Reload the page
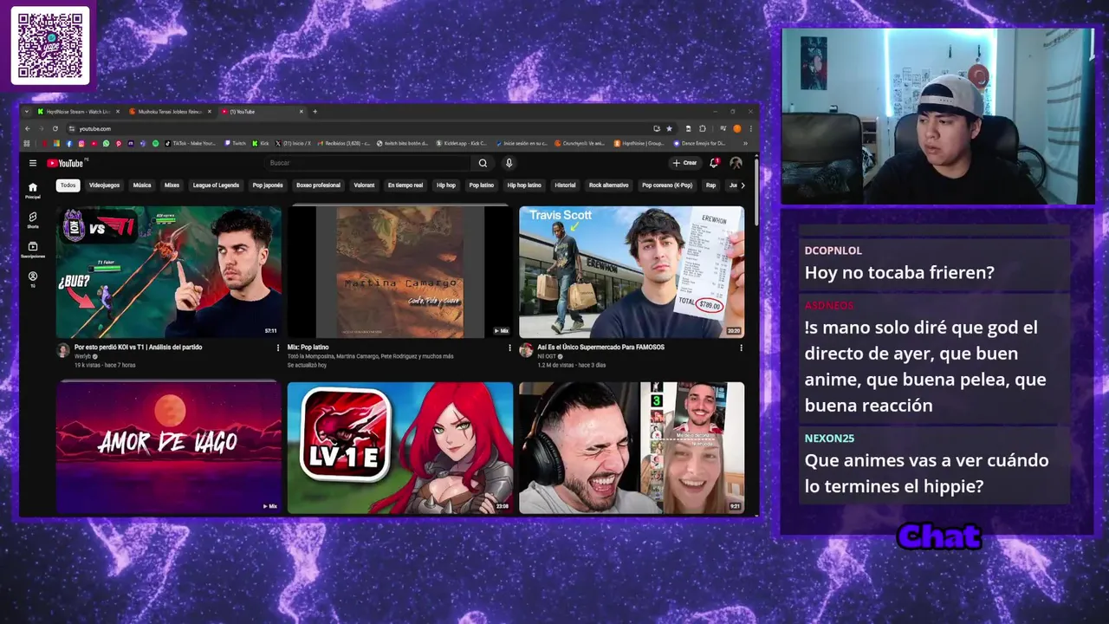This screenshot has height=624, width=1109. pyautogui.click(x=55, y=128)
